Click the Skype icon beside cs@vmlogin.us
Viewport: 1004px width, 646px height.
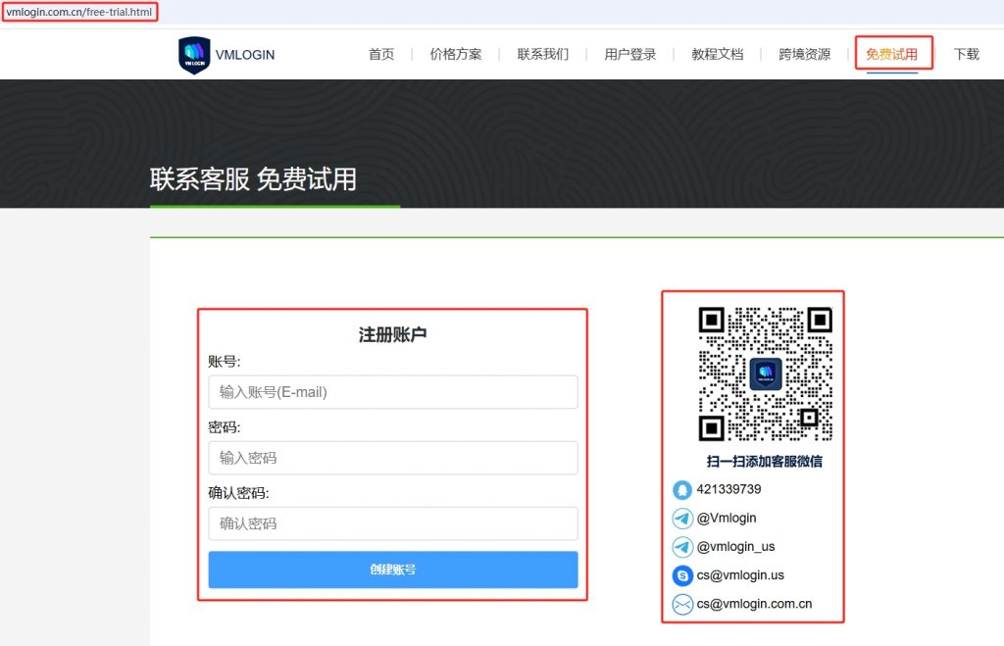tap(682, 575)
